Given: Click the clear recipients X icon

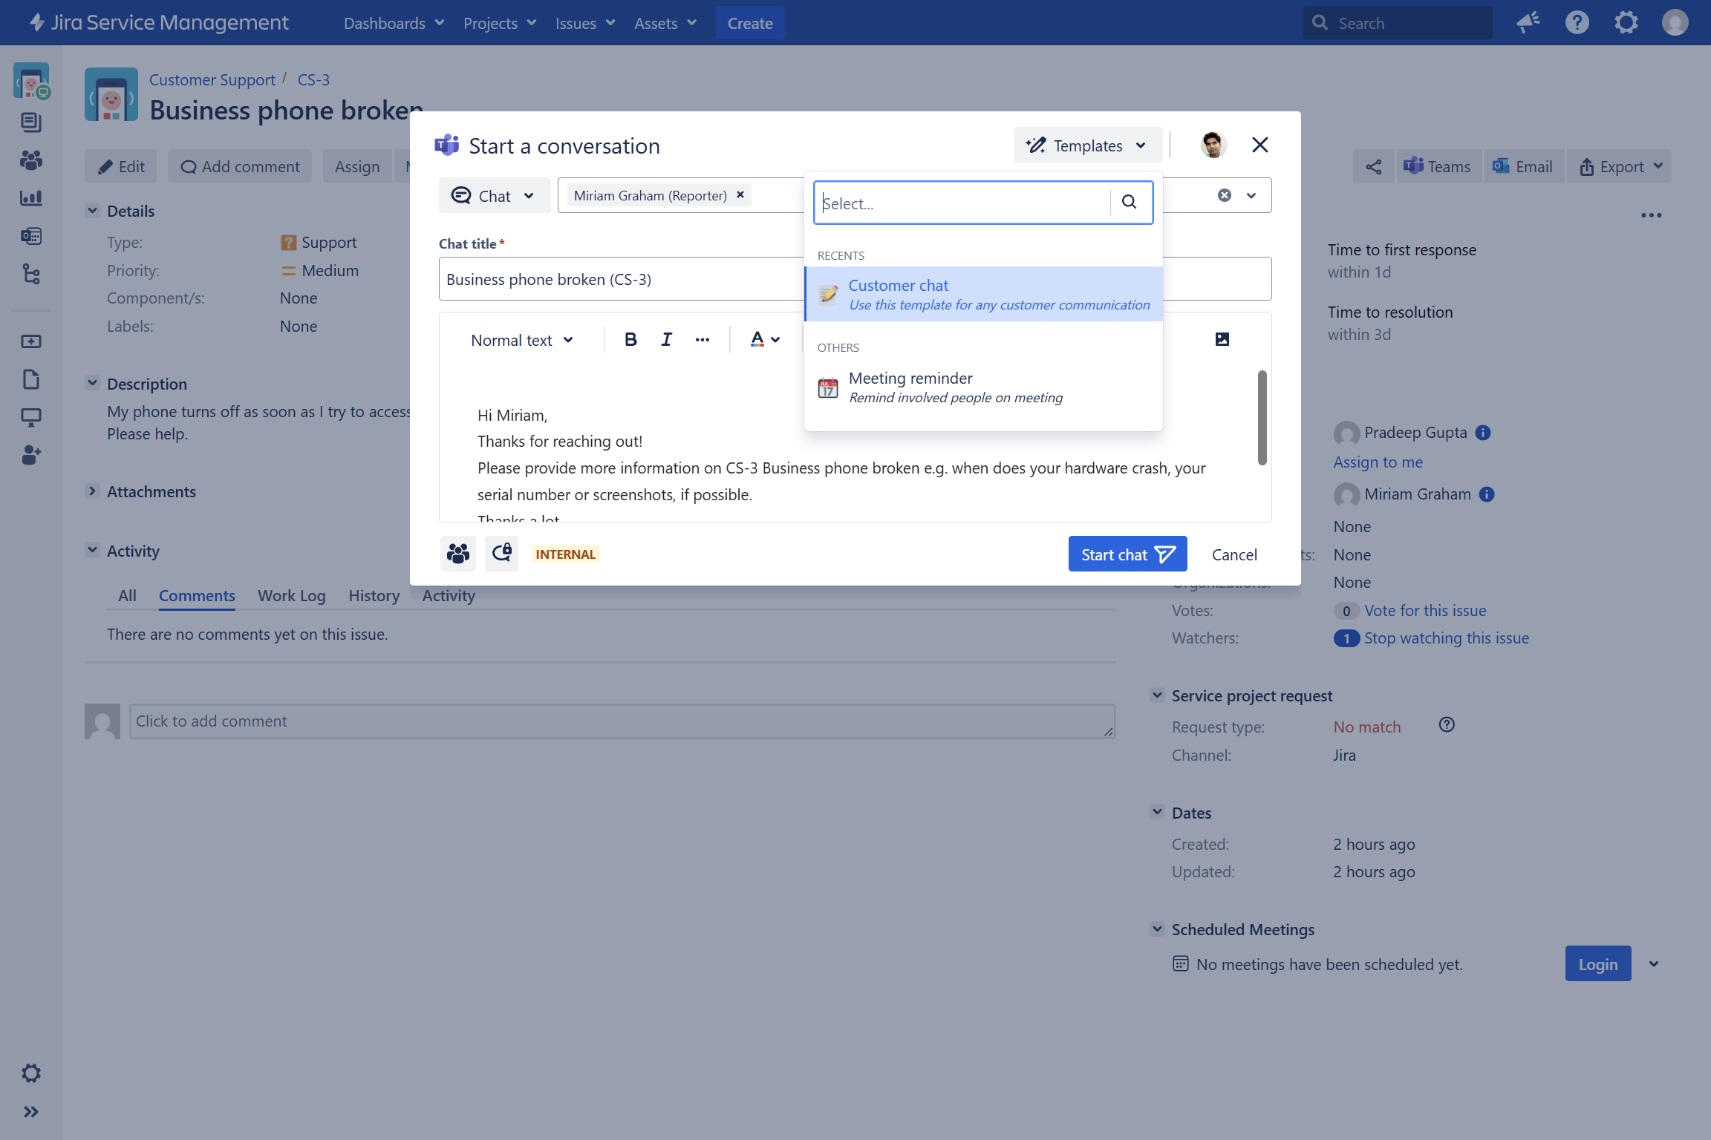Looking at the screenshot, I should [1224, 195].
